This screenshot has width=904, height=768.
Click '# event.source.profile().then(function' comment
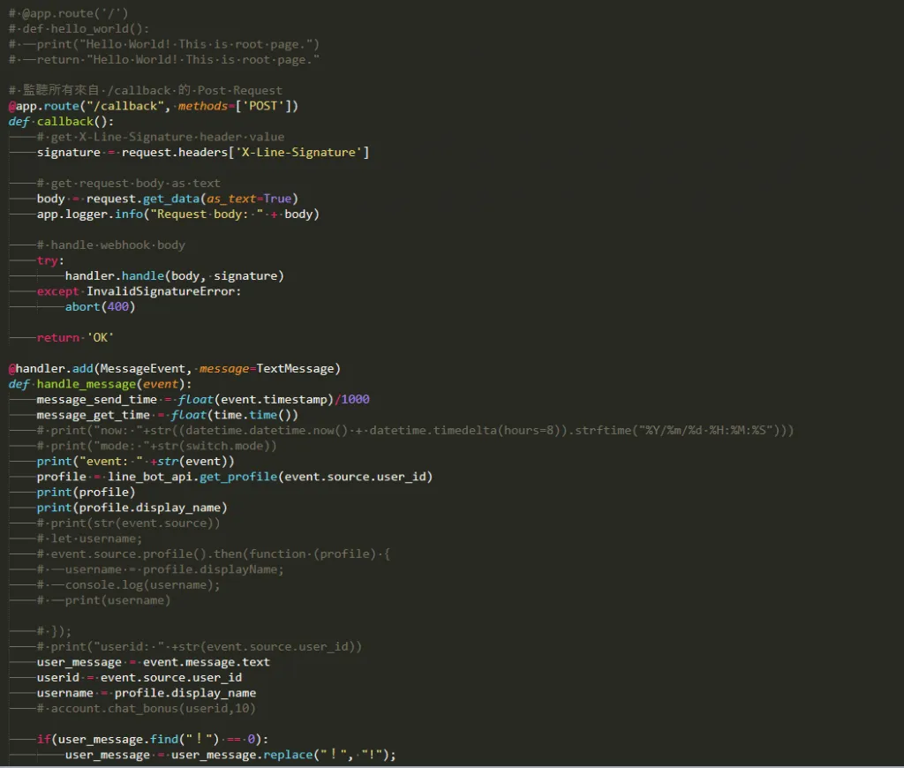[214, 554]
